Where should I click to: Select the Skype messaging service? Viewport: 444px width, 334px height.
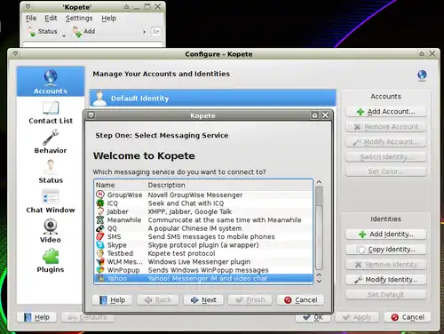[203, 245]
